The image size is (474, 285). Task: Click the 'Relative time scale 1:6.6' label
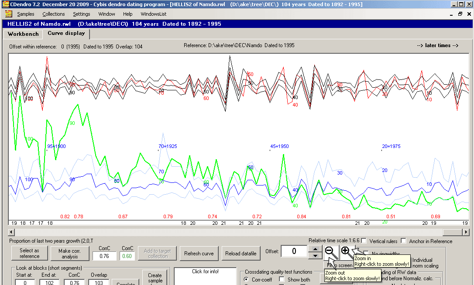[334, 240]
